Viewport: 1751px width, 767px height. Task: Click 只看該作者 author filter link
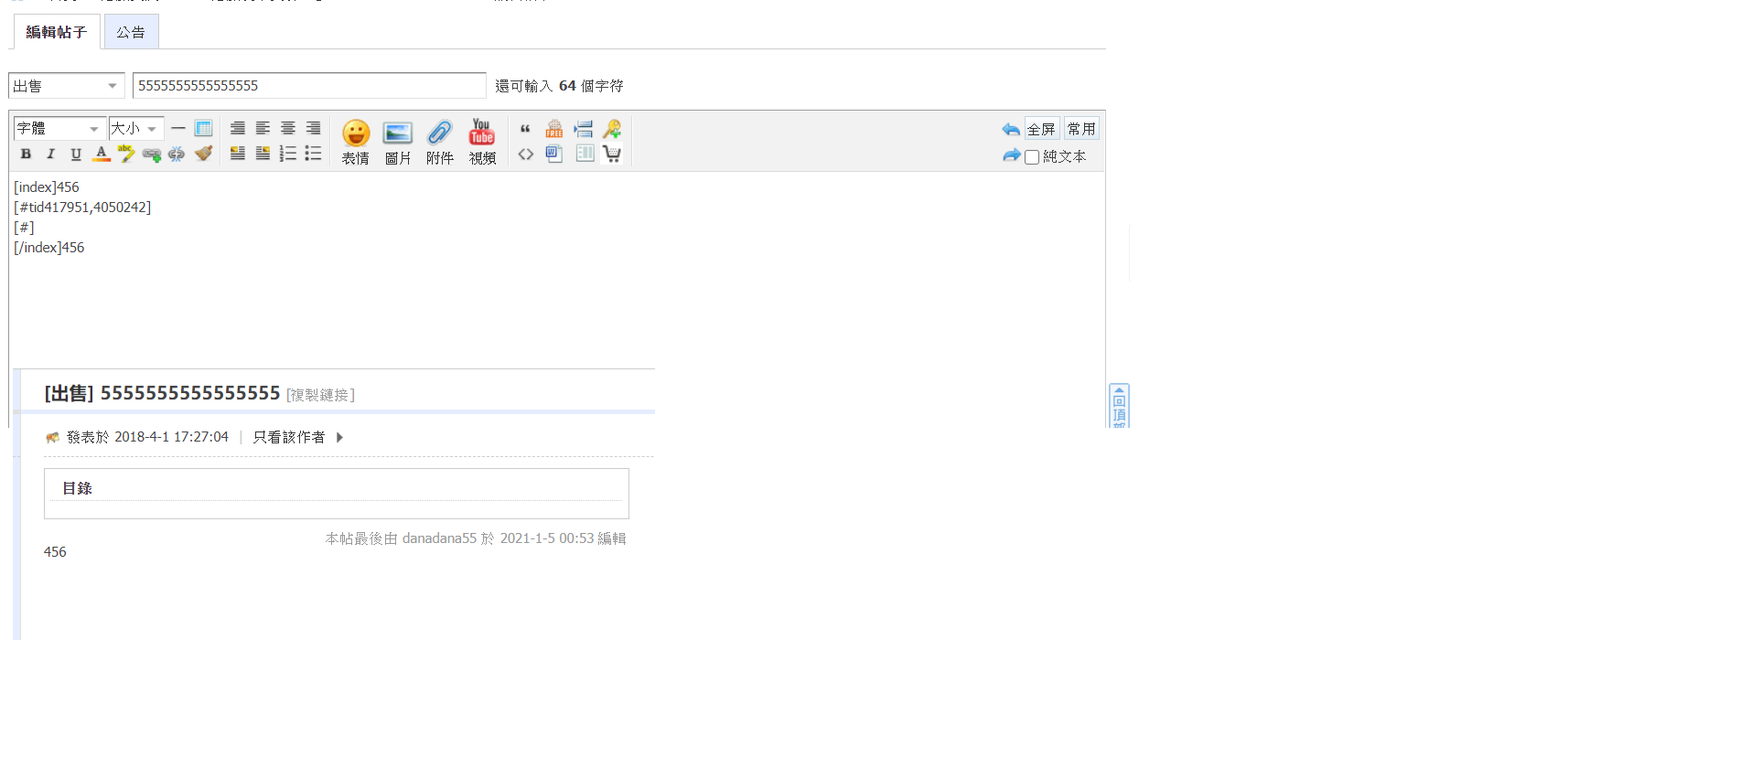[x=289, y=437]
